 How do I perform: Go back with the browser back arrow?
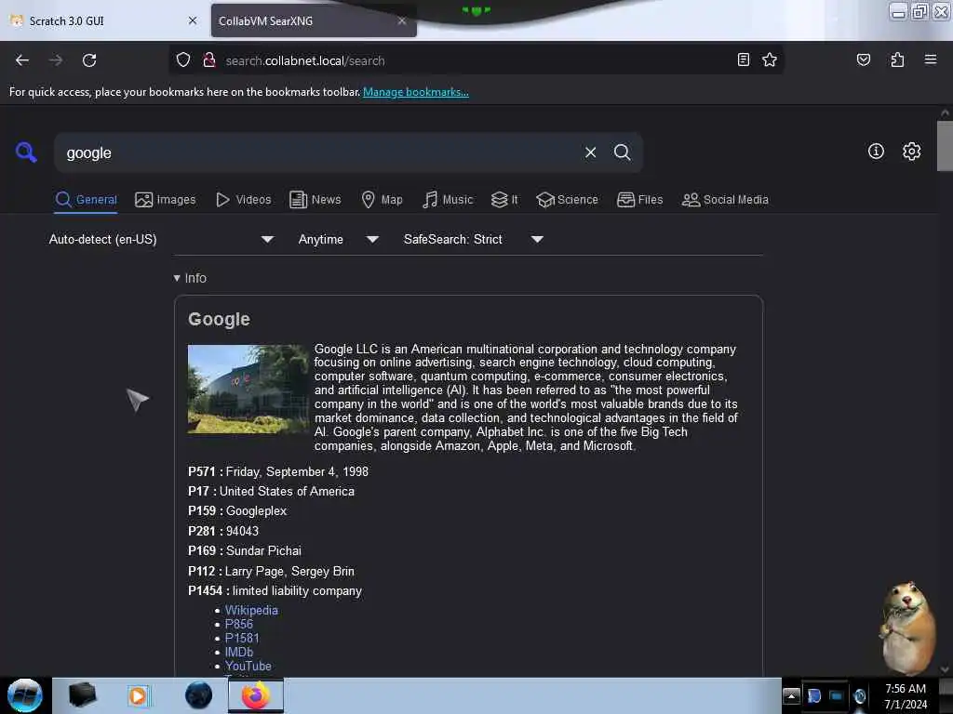(x=22, y=60)
